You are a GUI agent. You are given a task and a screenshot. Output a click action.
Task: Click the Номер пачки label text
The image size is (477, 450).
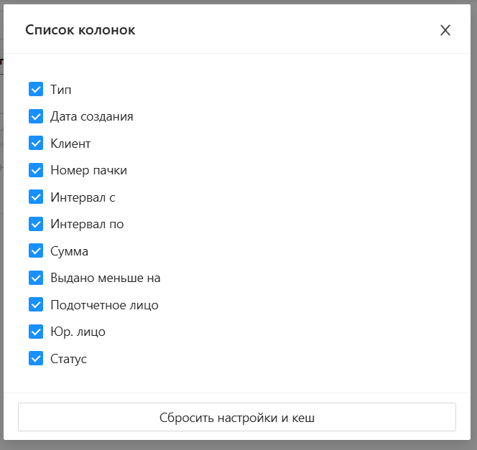(88, 170)
